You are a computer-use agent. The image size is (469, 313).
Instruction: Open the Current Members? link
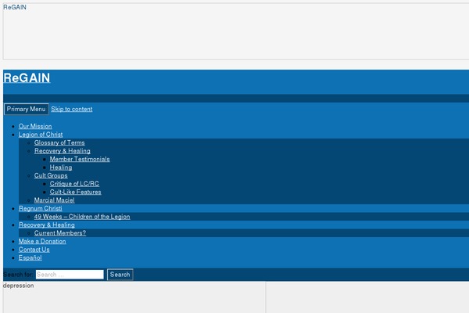click(60, 233)
